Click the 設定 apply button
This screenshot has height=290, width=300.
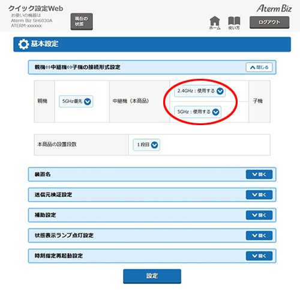(152, 276)
